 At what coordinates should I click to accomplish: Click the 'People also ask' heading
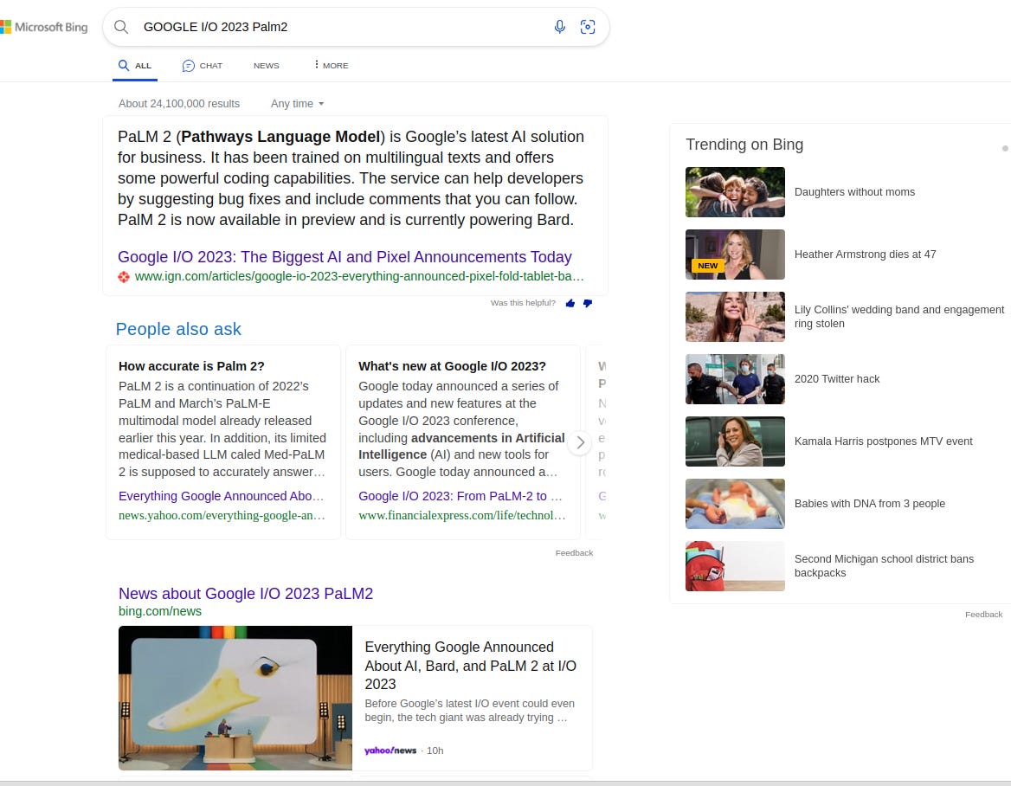(x=178, y=330)
